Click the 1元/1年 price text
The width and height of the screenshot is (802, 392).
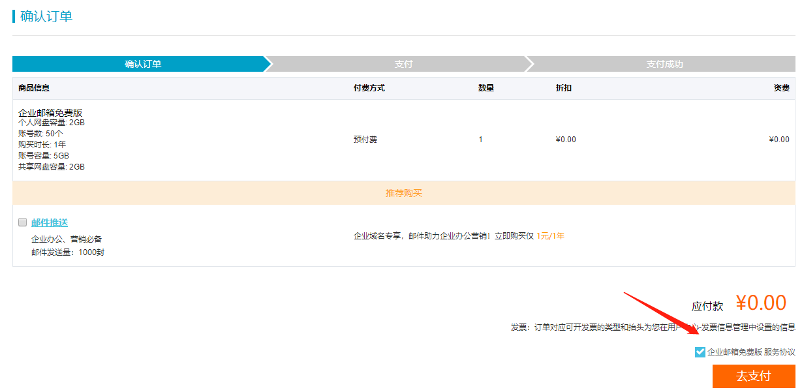[x=550, y=236]
